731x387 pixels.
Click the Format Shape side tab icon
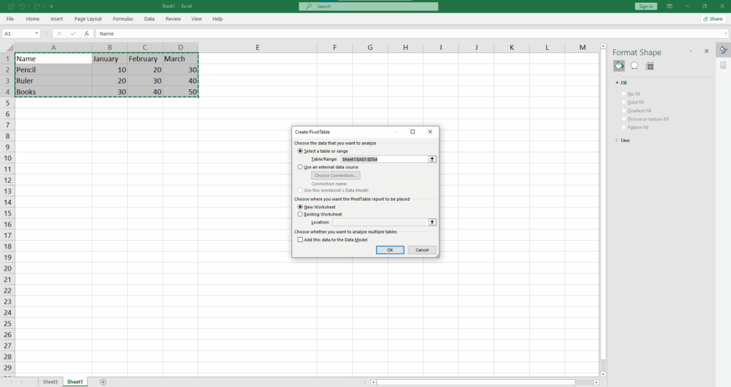(x=723, y=50)
